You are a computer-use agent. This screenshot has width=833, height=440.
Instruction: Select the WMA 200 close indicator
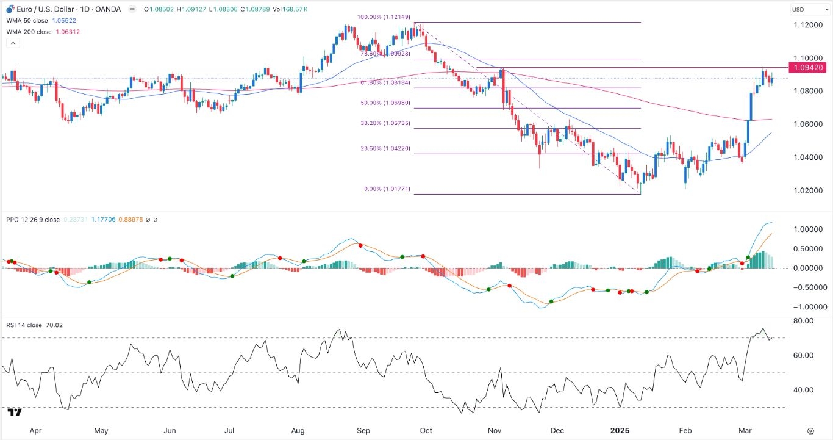(30, 32)
